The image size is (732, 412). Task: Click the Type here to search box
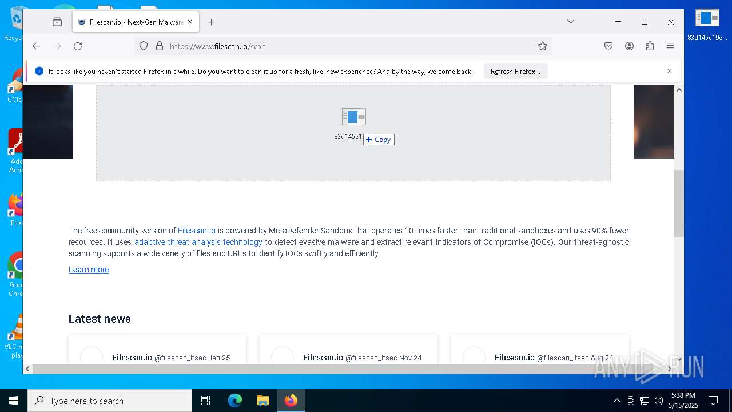click(110, 401)
